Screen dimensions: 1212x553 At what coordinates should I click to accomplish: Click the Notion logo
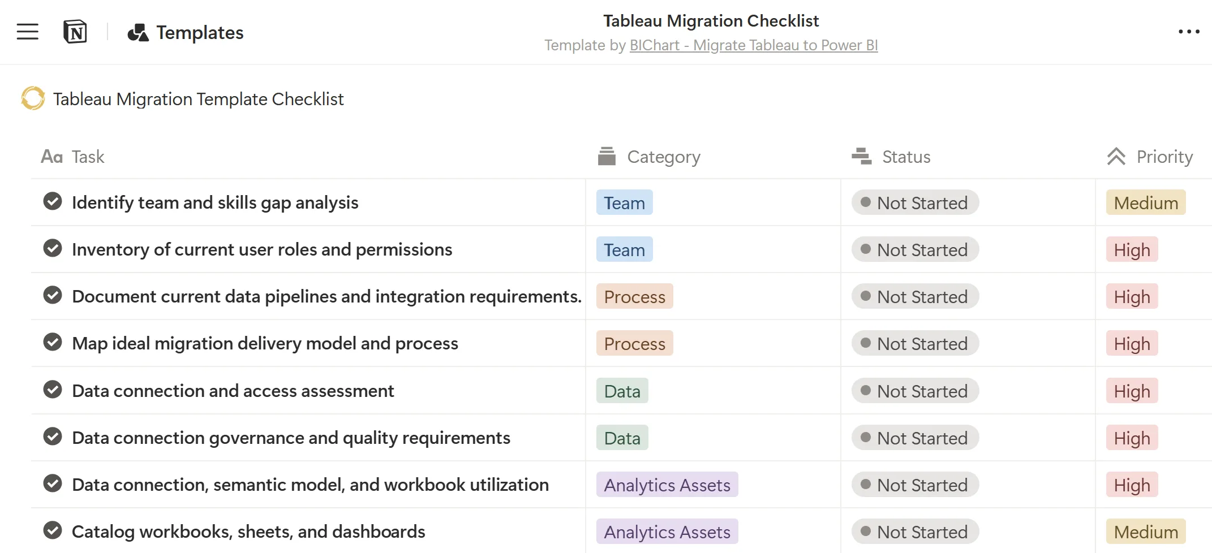pos(75,32)
